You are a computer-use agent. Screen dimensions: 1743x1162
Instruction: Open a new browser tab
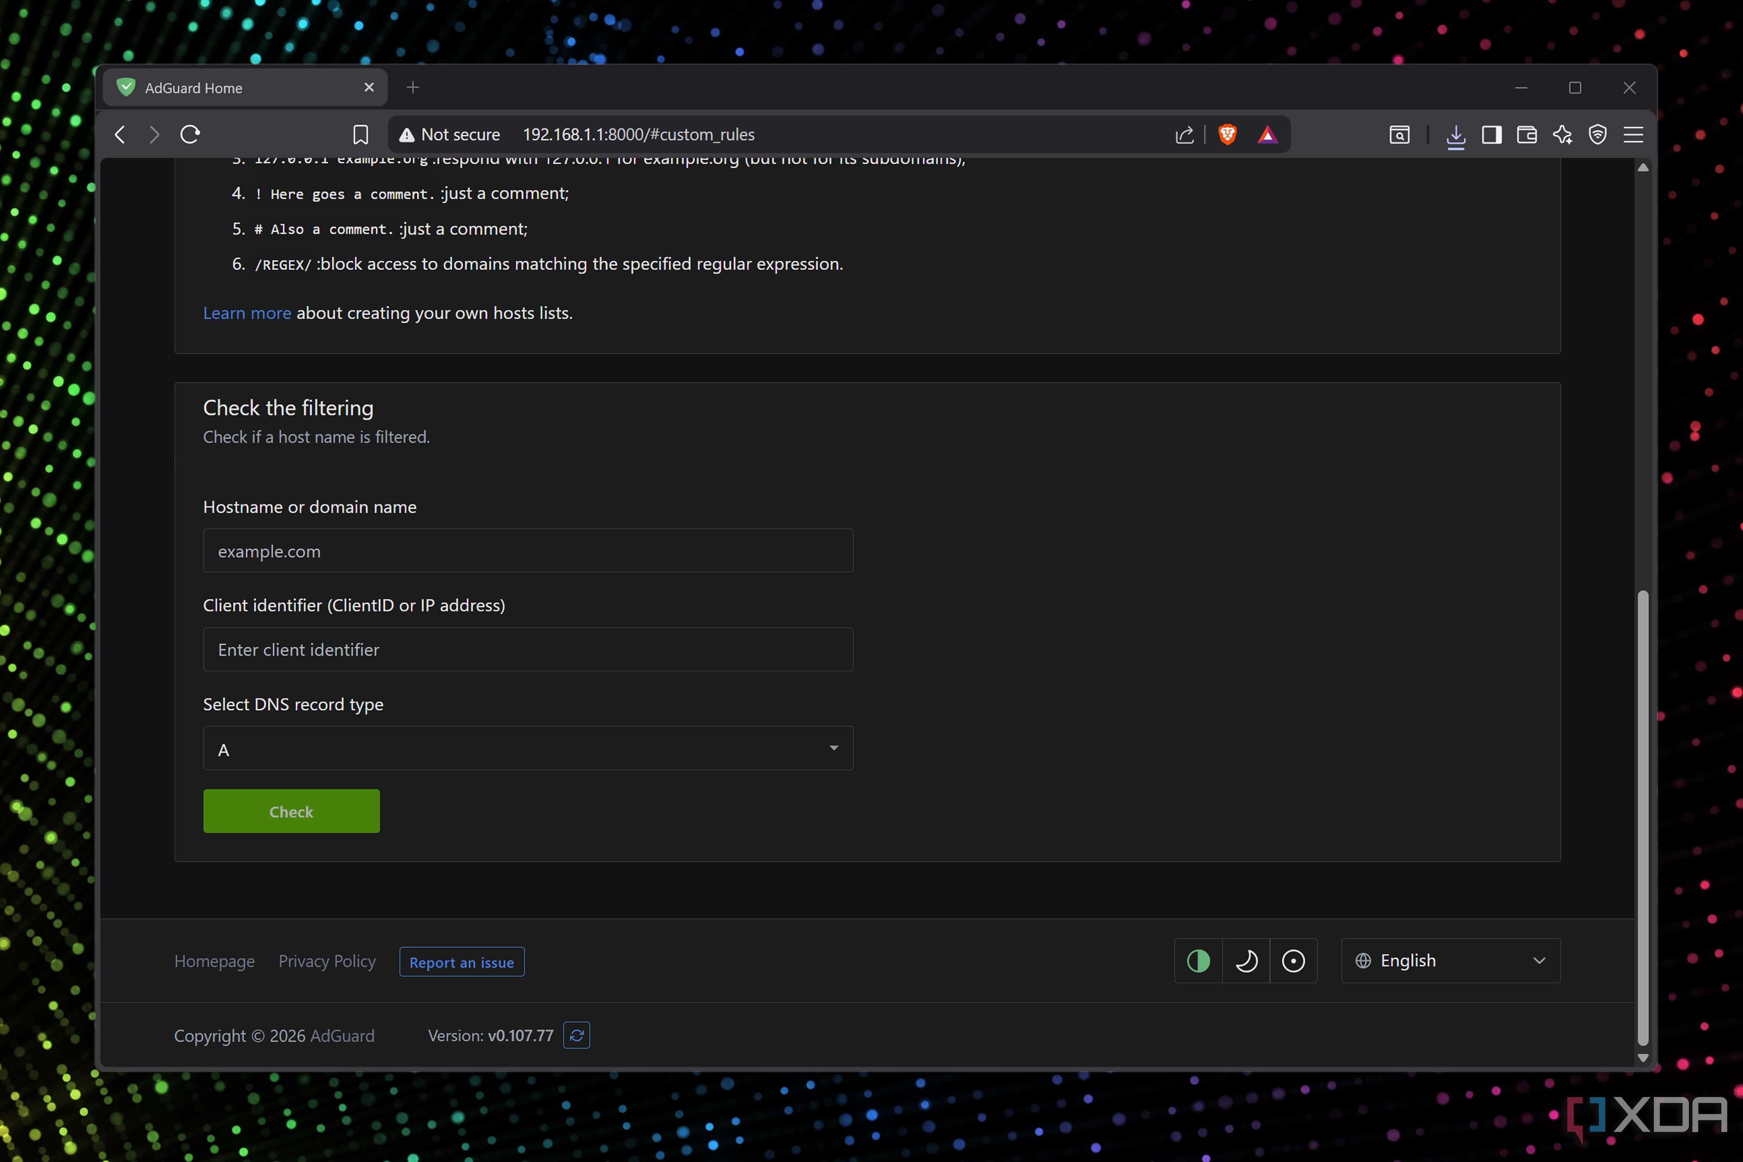click(x=413, y=88)
